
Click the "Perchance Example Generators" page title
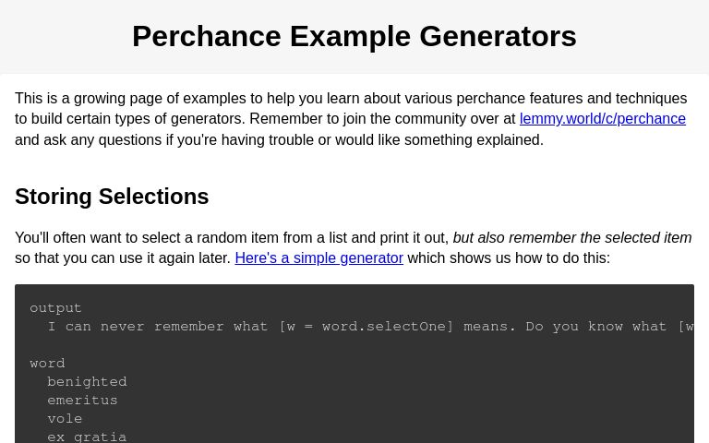click(354, 37)
